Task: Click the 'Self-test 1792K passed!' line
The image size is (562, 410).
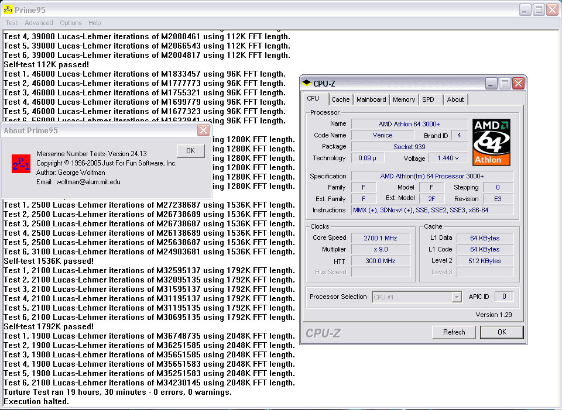Action: (49, 326)
